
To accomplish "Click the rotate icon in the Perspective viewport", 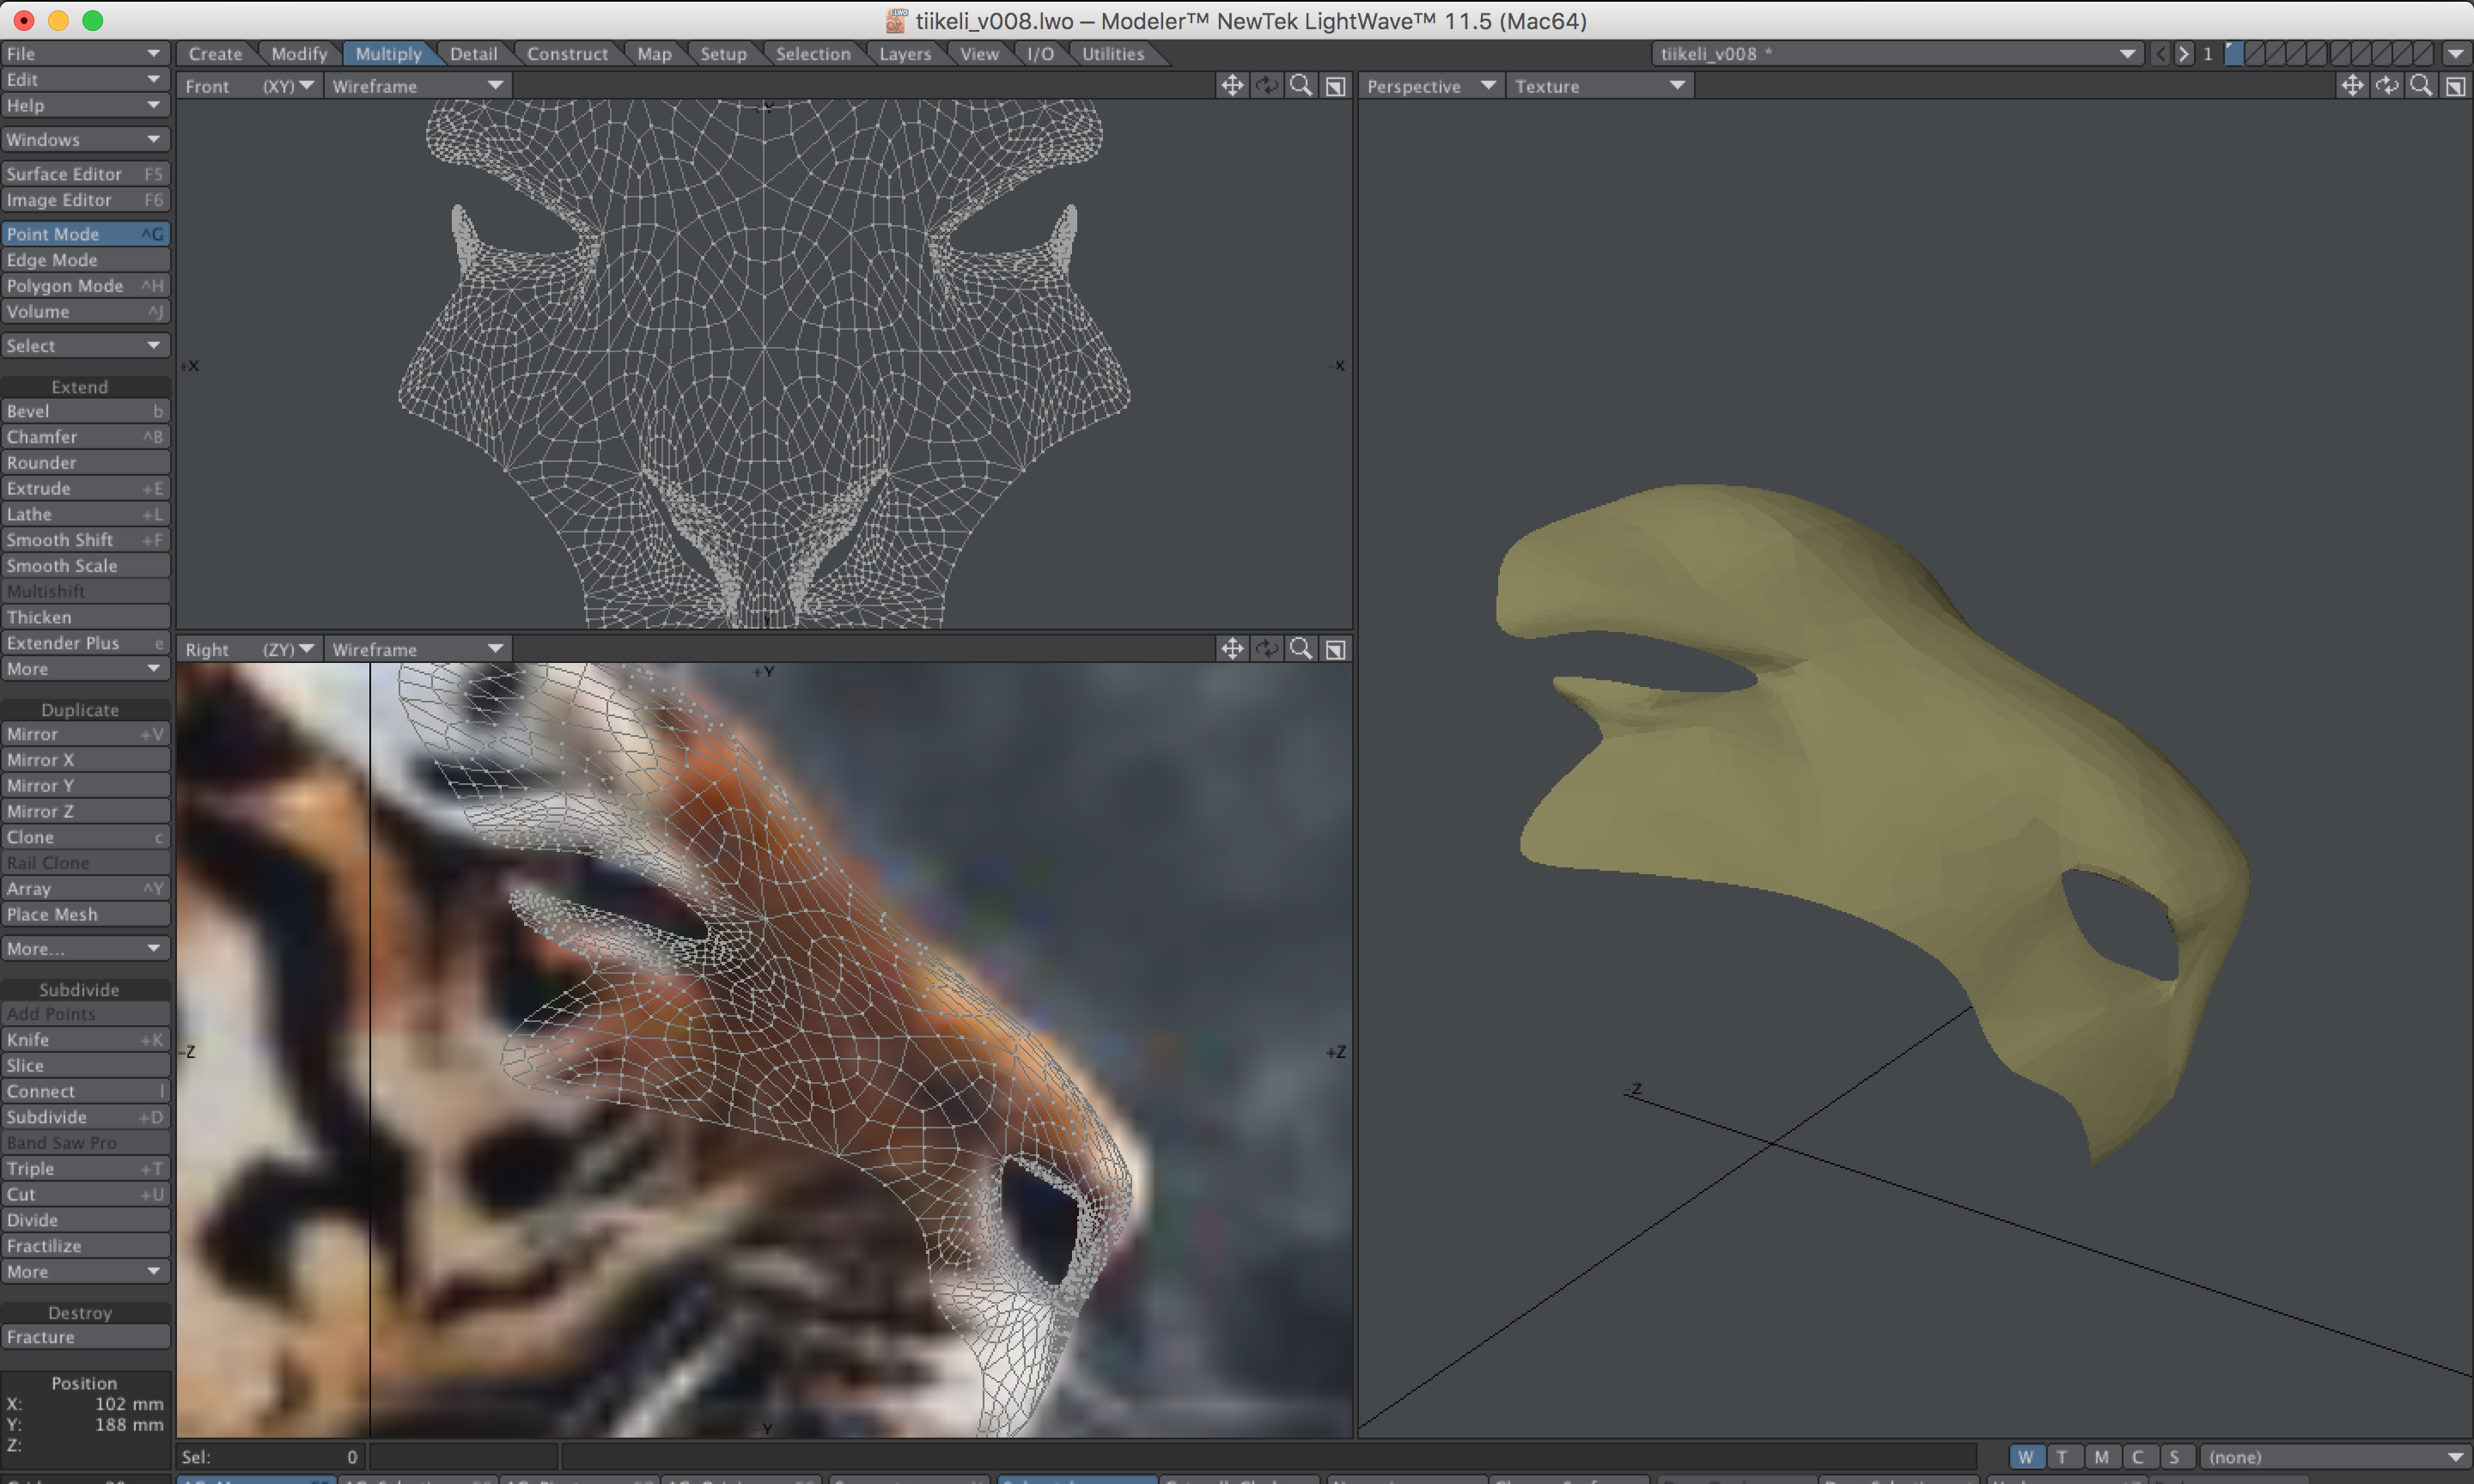I will (x=2387, y=86).
